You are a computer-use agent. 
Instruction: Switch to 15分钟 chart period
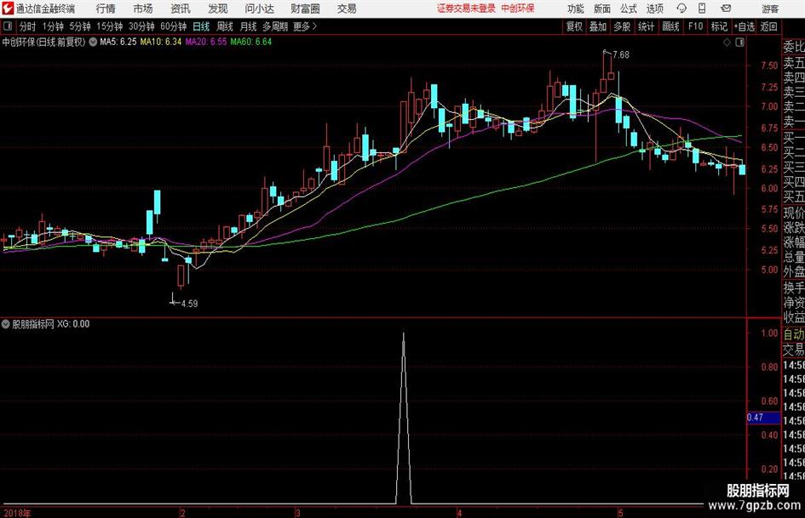[110, 26]
